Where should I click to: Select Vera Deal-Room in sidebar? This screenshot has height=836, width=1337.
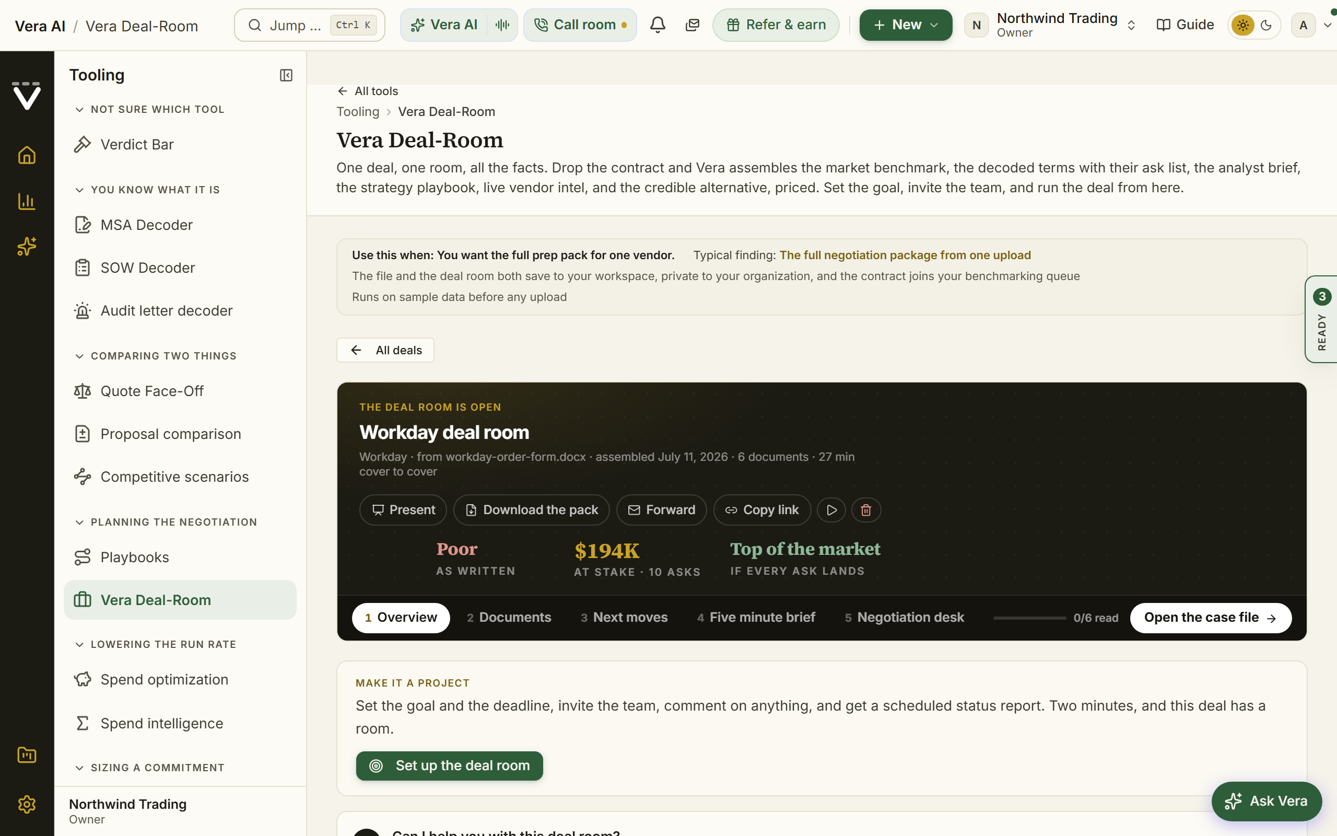(180, 600)
